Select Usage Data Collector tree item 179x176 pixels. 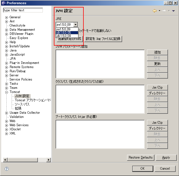tap(25, 113)
